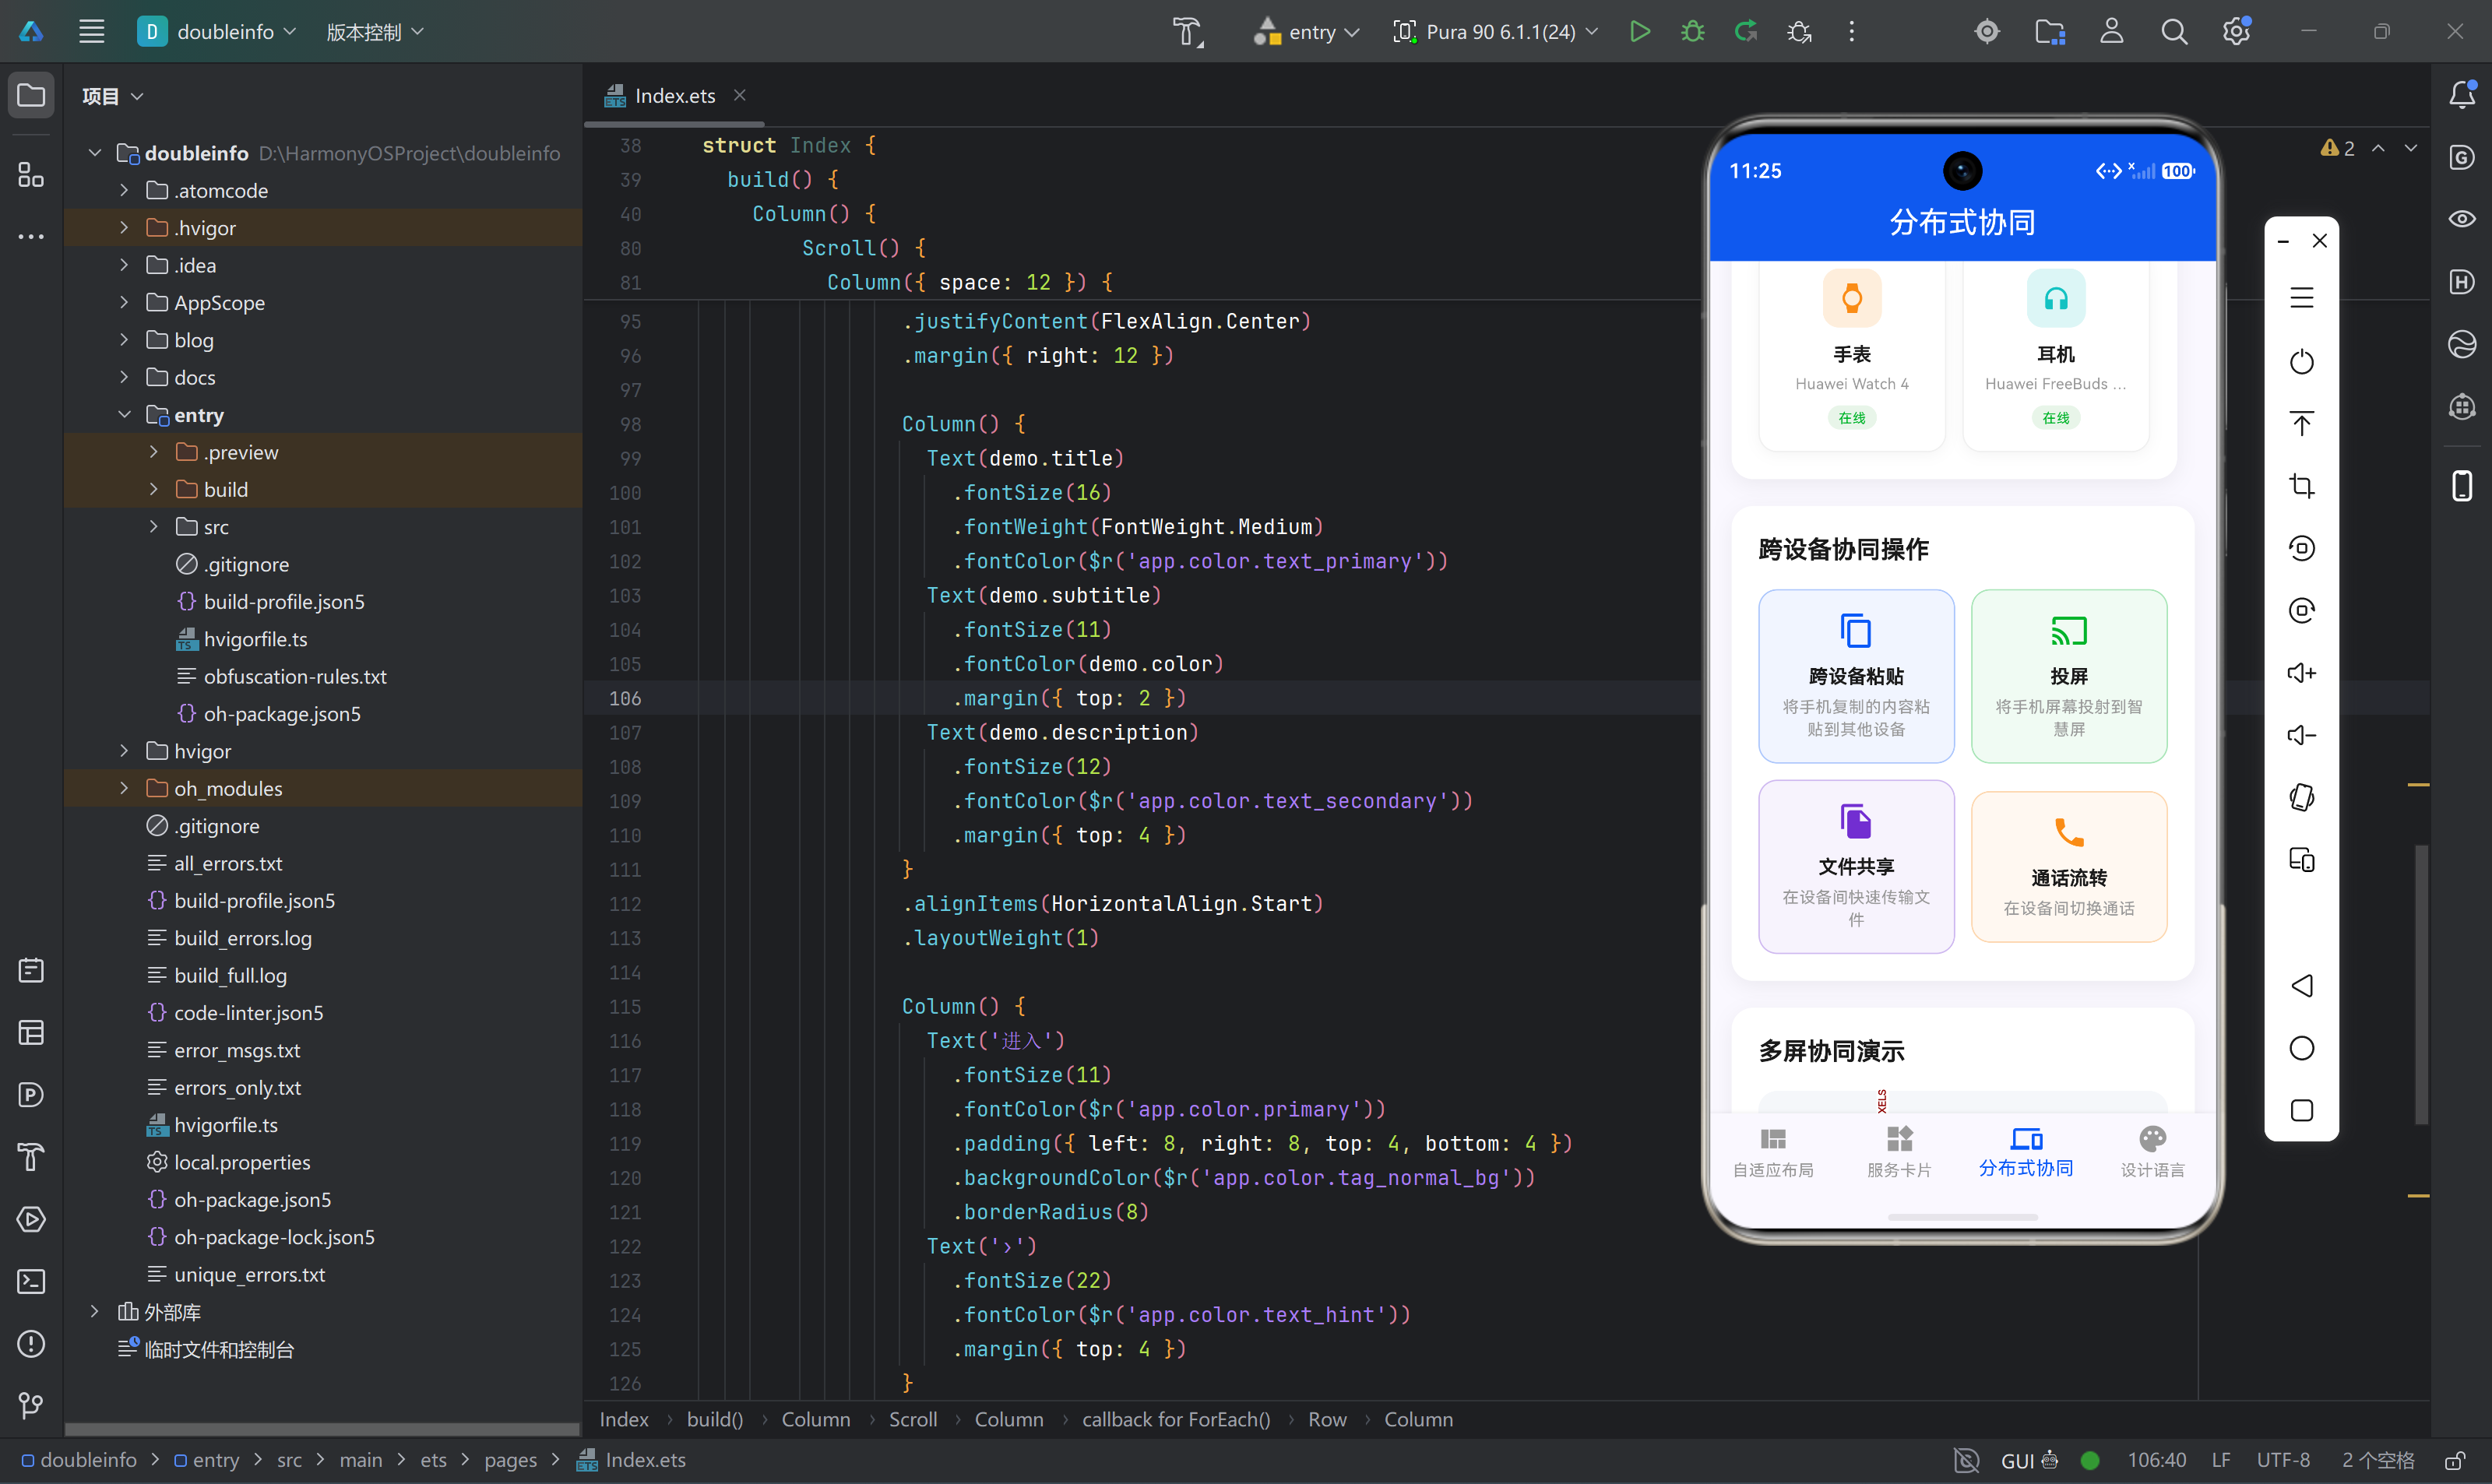The height and width of the screenshot is (1484, 2492).
Task: Click the UTF-8 encoding indicator
Action: click(x=2283, y=1460)
